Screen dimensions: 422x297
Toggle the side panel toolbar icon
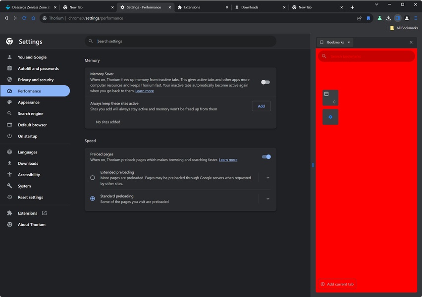398,18
